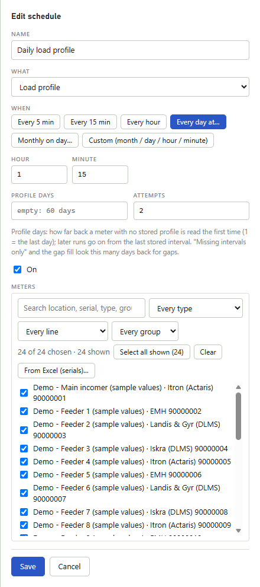Click the meter list scroll-up arrow
Viewport: 260px width, 587px height.
[238, 387]
